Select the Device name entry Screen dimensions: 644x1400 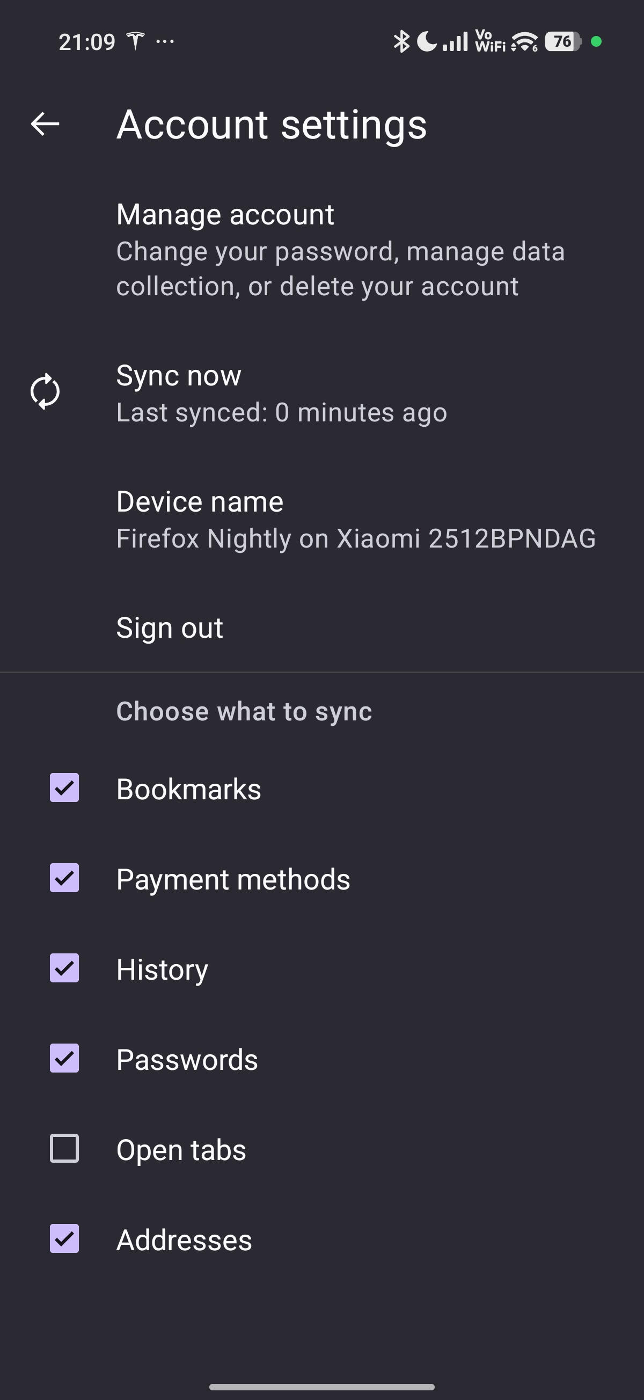coord(355,519)
